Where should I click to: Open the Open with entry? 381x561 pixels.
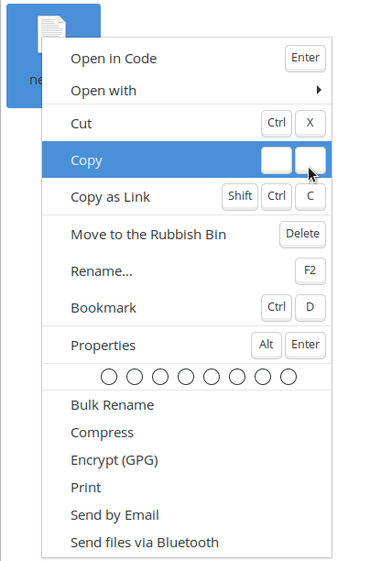[x=187, y=91]
